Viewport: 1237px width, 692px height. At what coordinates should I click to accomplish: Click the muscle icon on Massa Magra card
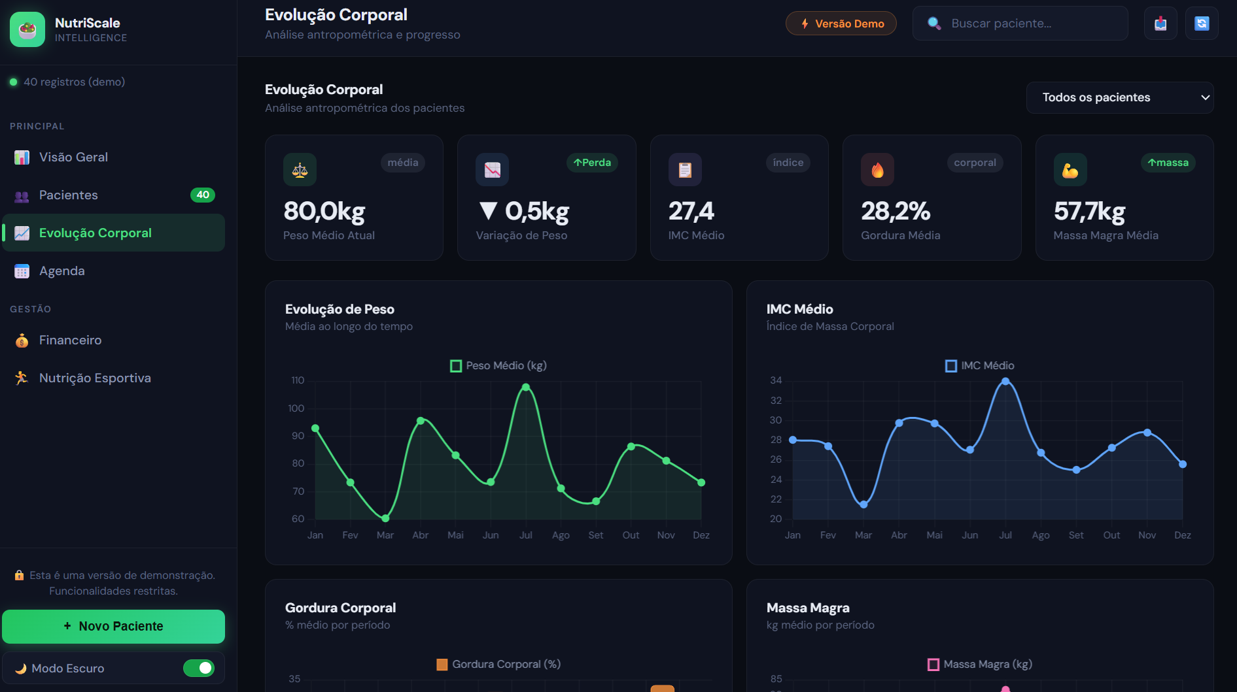click(x=1070, y=170)
